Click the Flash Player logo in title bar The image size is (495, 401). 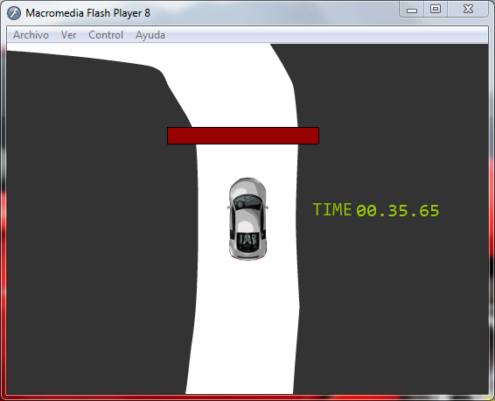coord(14,13)
